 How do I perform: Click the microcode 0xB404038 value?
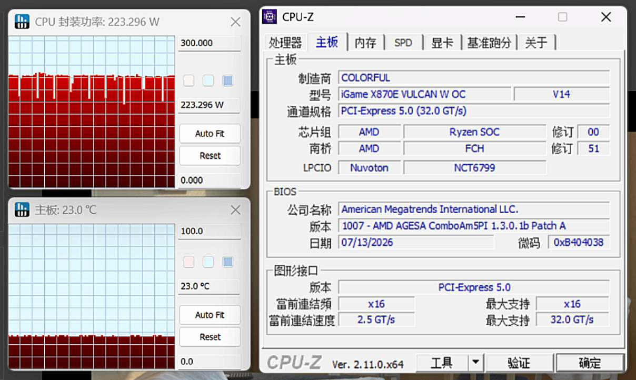(579, 242)
